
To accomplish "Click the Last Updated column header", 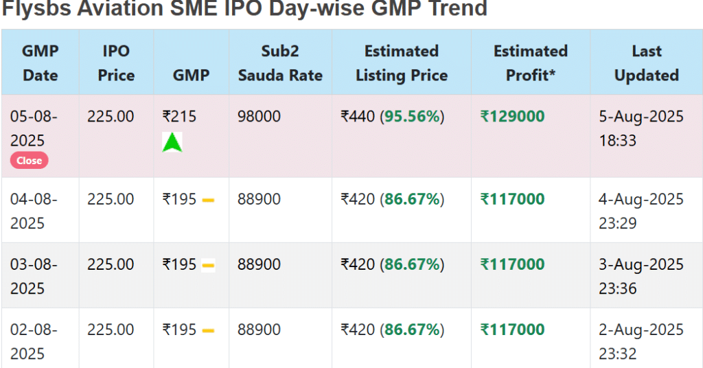I will tap(647, 62).
